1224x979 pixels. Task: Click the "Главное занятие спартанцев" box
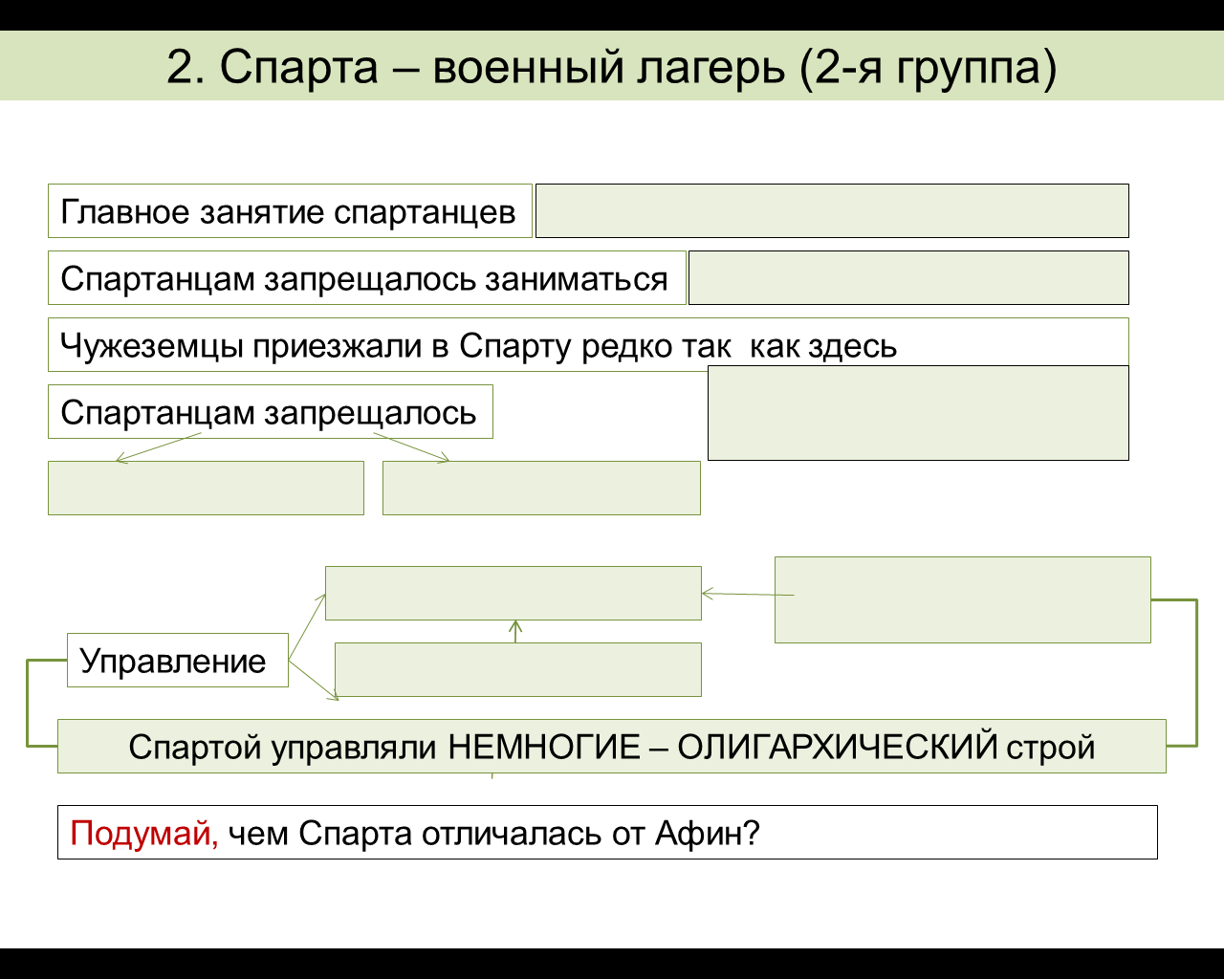(x=290, y=211)
